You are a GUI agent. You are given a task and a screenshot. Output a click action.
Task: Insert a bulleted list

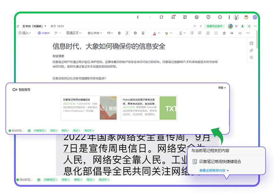click(x=192, y=33)
